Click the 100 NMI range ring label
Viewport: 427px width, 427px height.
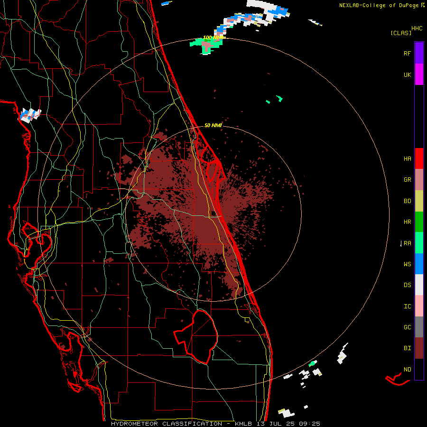213,37
